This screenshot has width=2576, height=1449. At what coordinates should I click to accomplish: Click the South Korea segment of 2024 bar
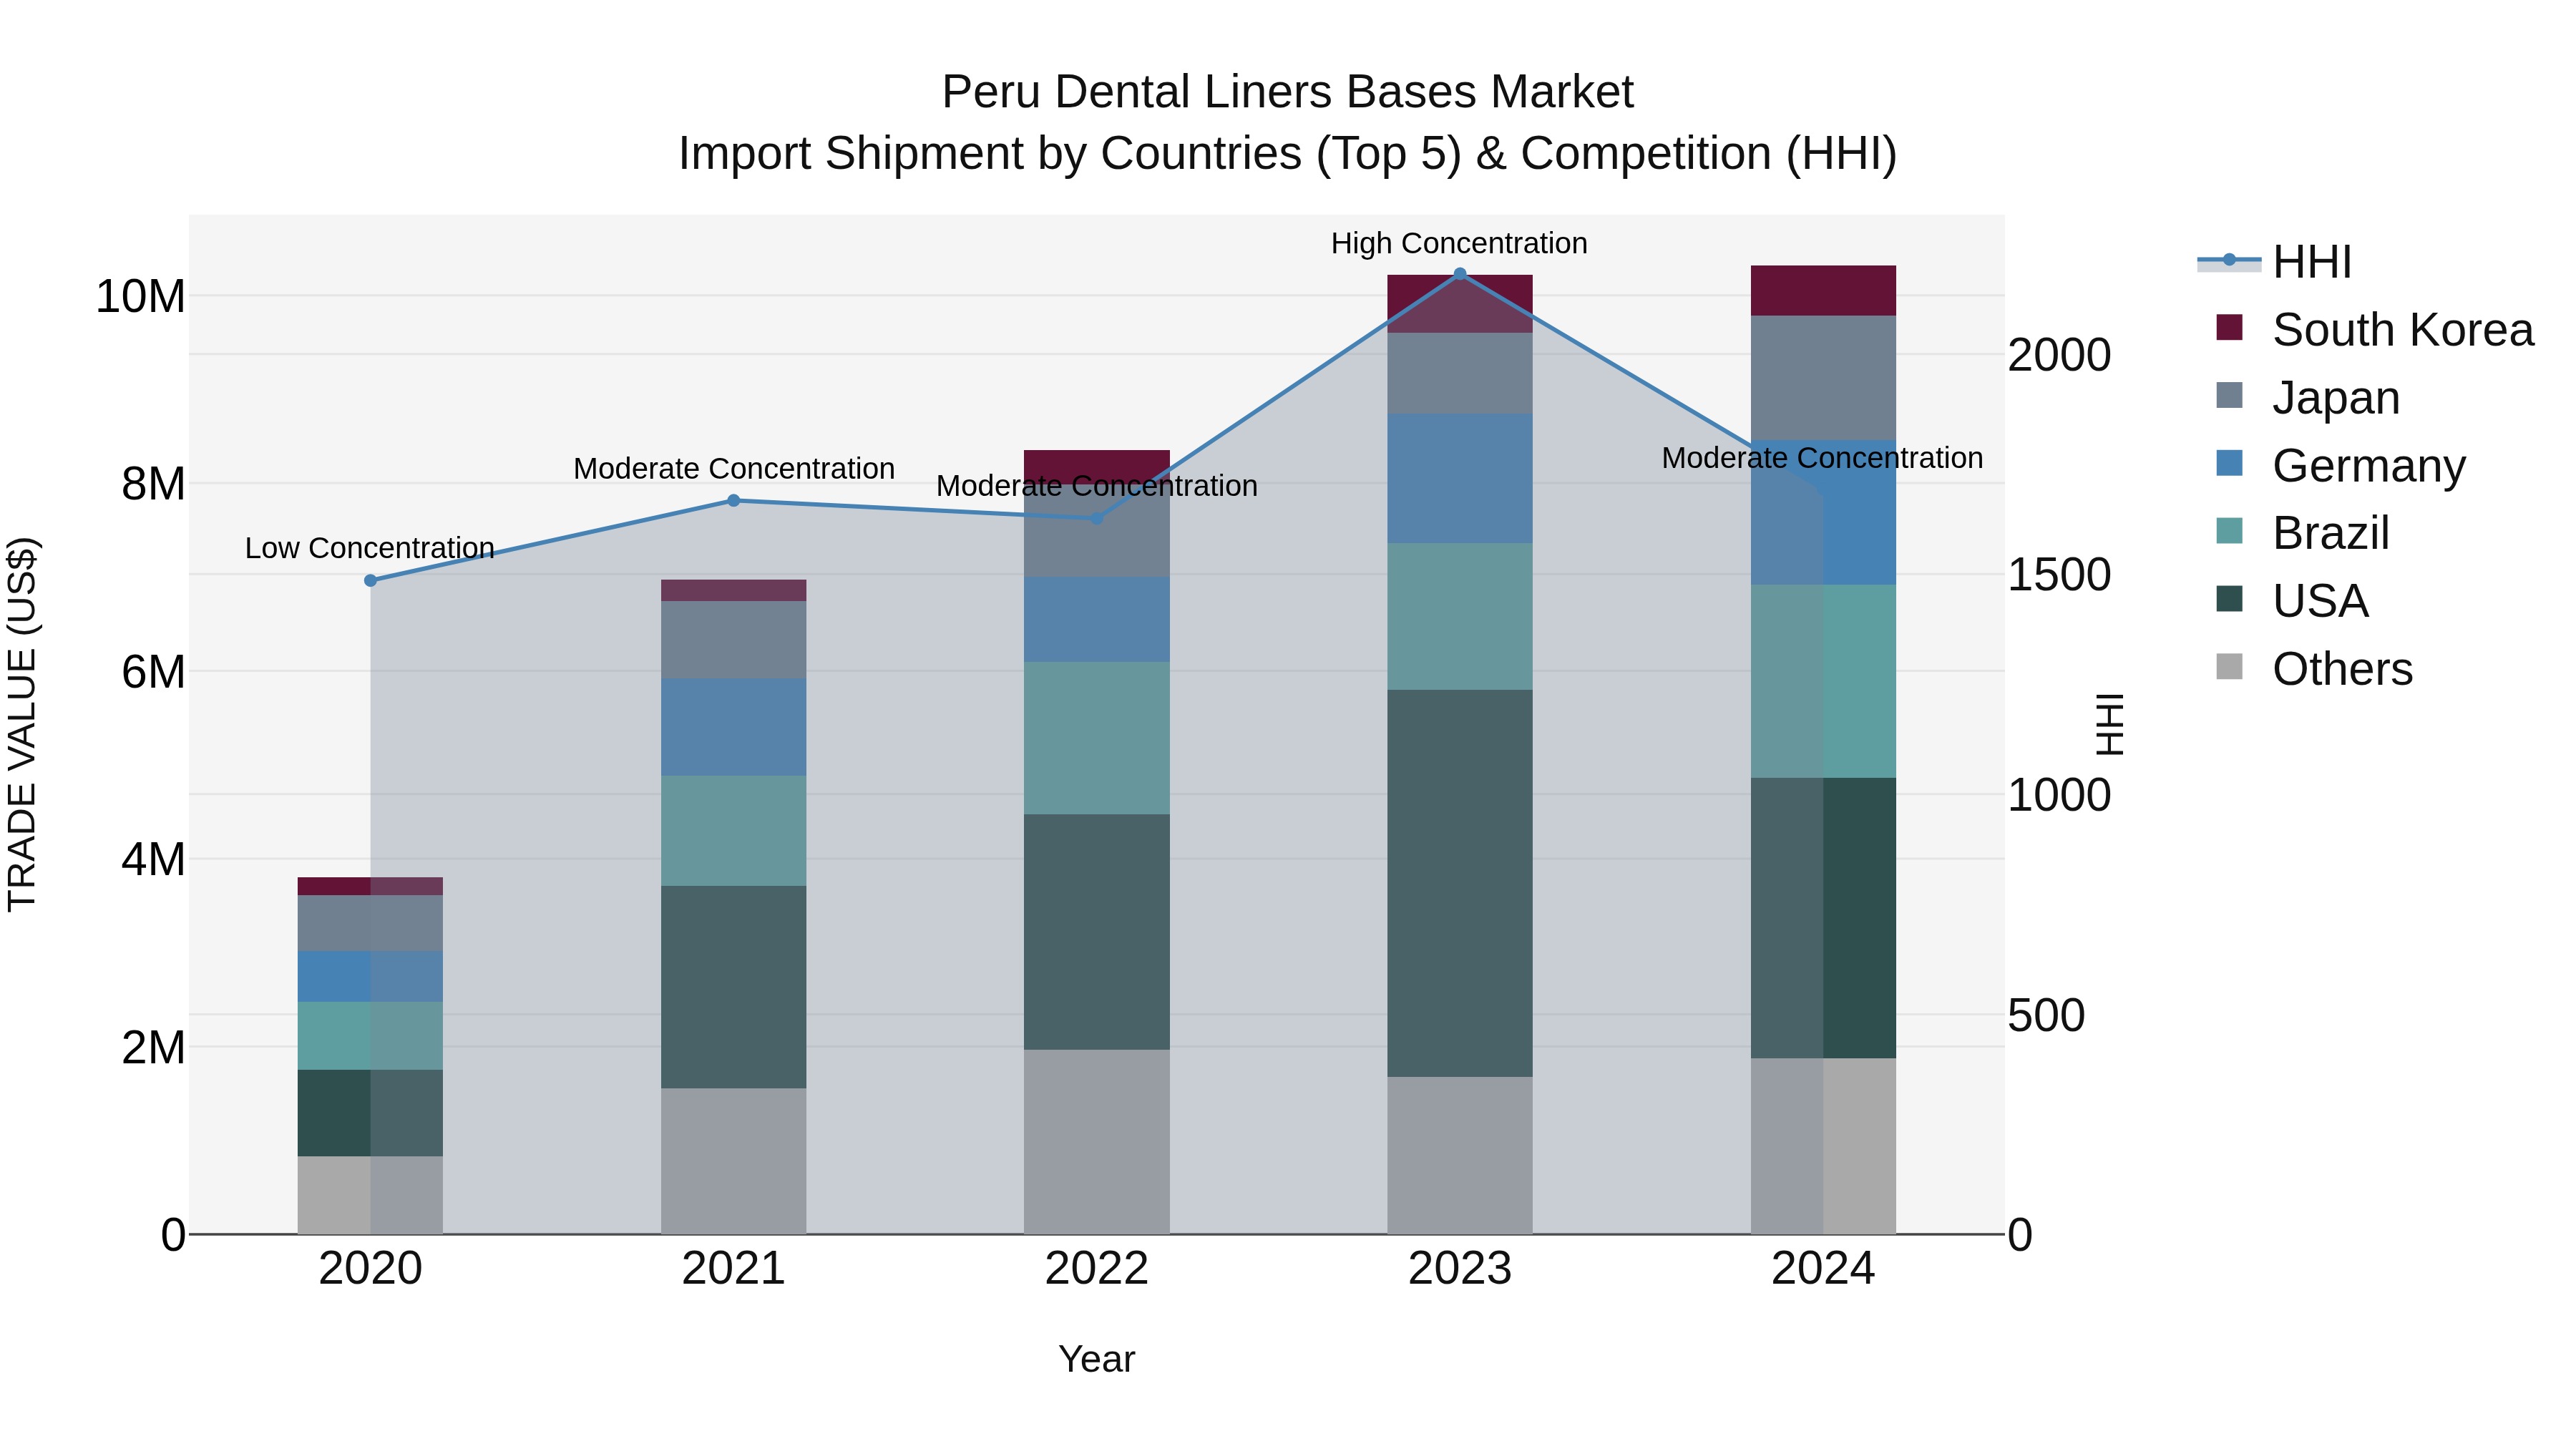tap(1822, 291)
